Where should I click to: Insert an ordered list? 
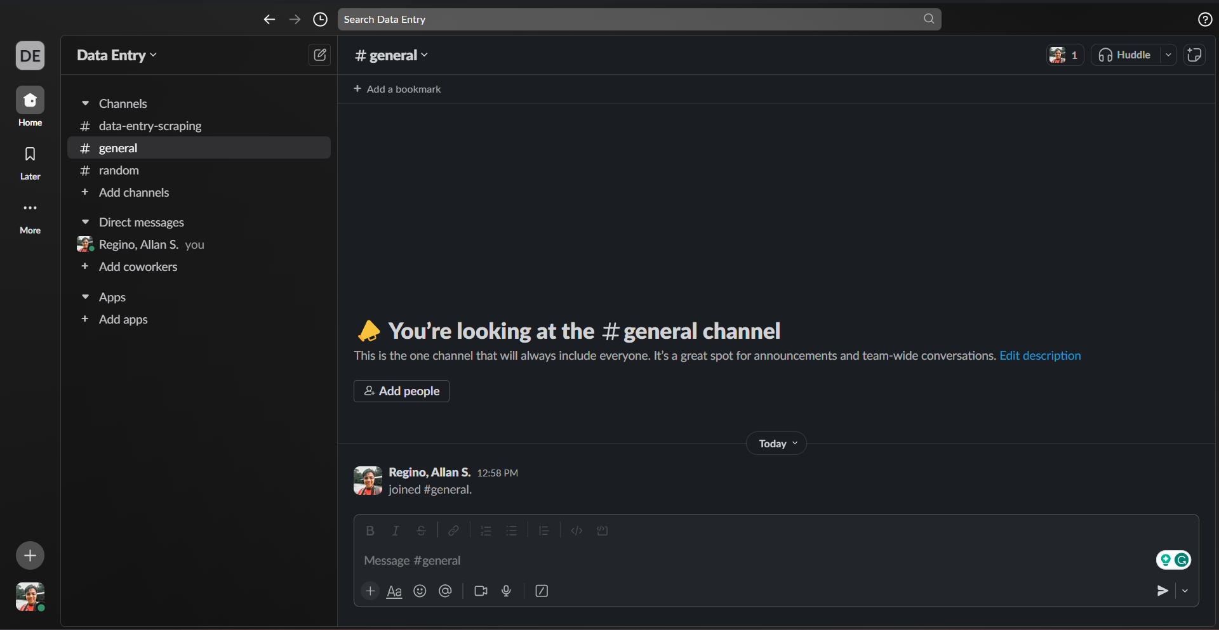coord(486,531)
